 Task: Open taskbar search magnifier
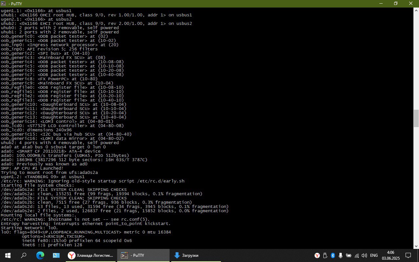(x=24, y=255)
